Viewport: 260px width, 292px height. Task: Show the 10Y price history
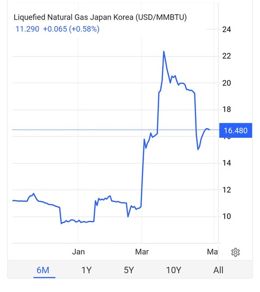173,270
